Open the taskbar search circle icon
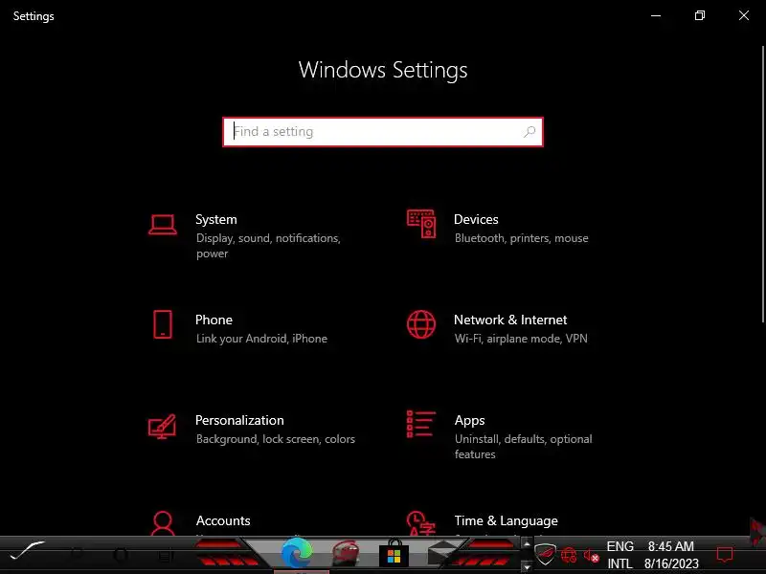Image resolution: width=766 pixels, height=574 pixels. point(77,554)
